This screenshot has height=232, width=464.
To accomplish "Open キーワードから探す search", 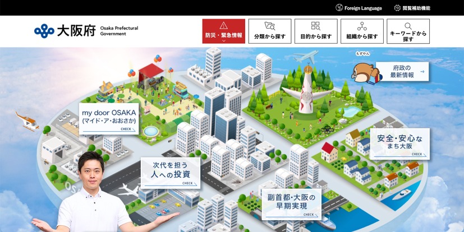I will [x=408, y=31].
